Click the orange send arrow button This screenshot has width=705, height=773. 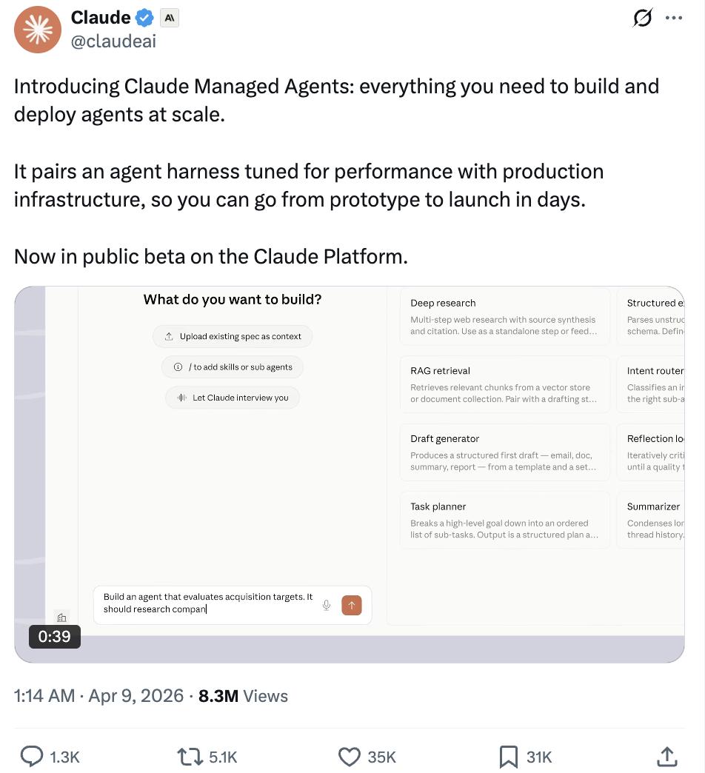[x=351, y=605]
